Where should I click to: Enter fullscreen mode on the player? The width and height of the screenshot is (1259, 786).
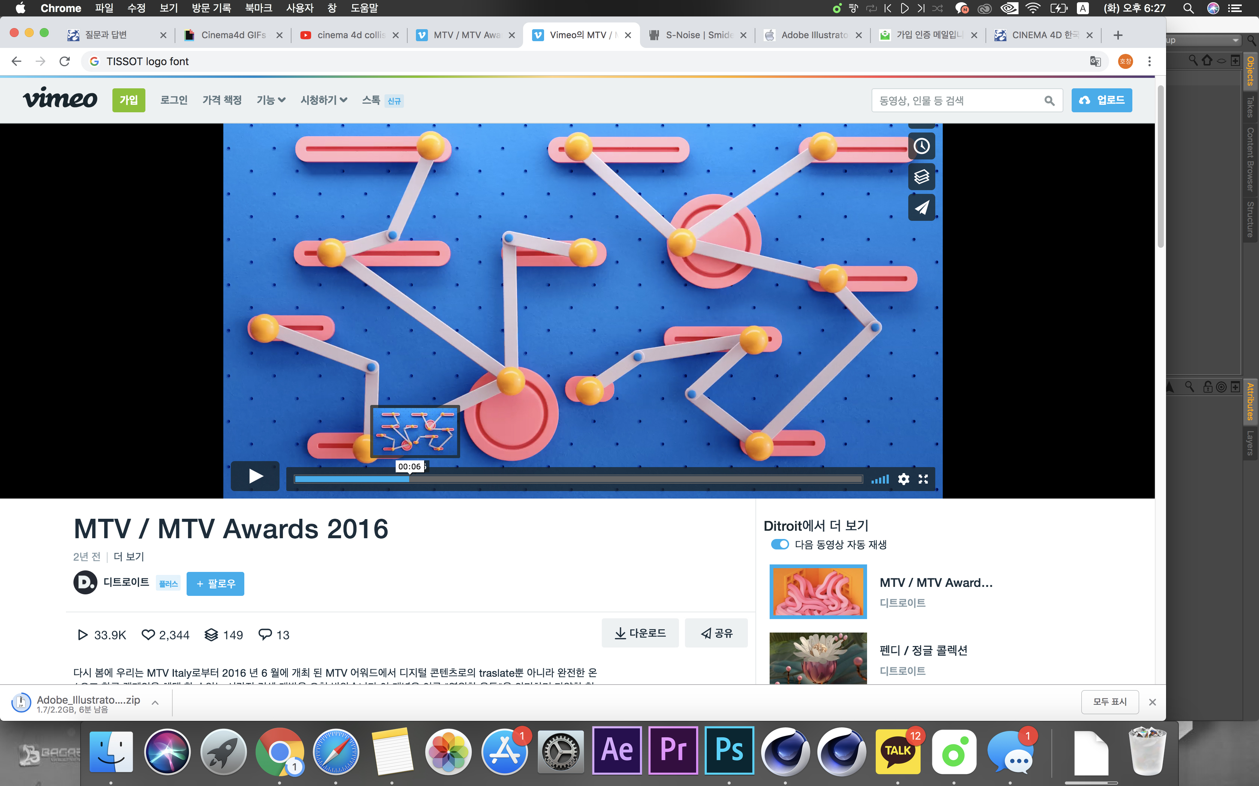tap(923, 479)
